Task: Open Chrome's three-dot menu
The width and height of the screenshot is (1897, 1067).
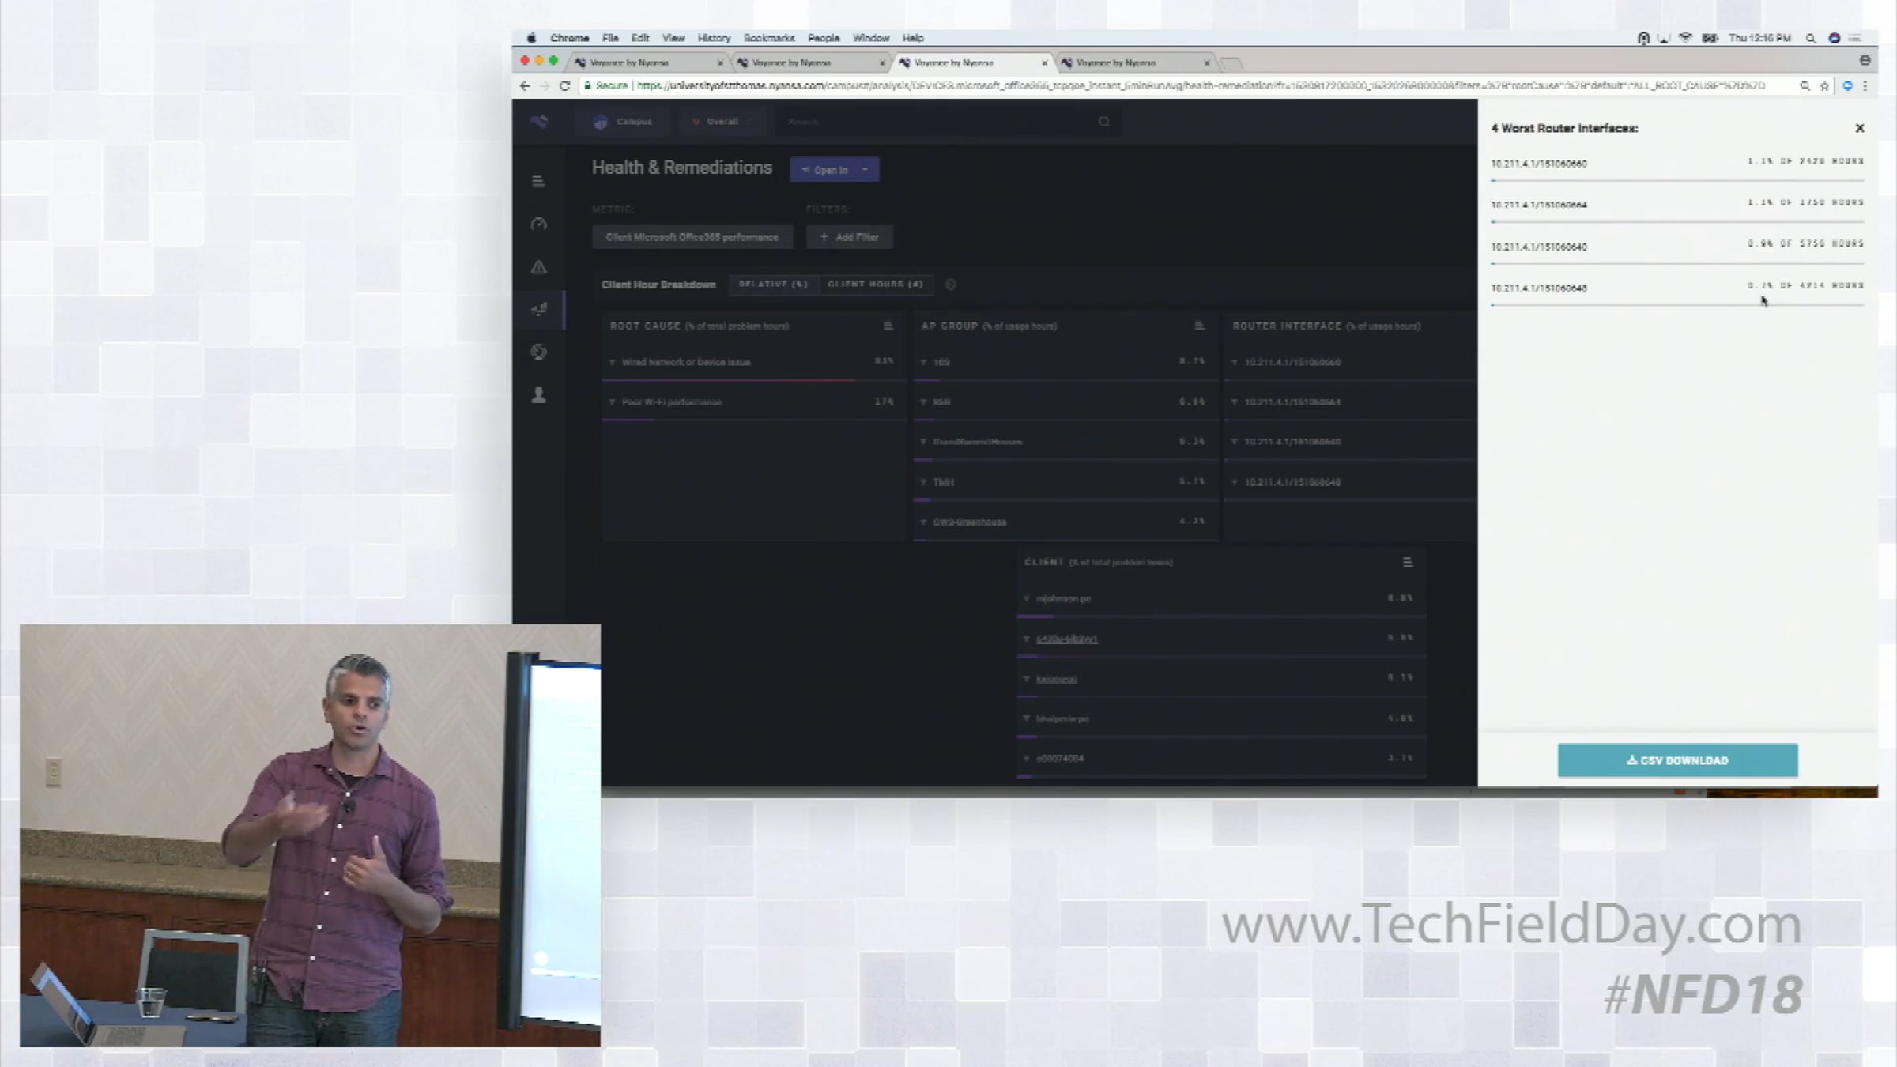Action: (1865, 85)
